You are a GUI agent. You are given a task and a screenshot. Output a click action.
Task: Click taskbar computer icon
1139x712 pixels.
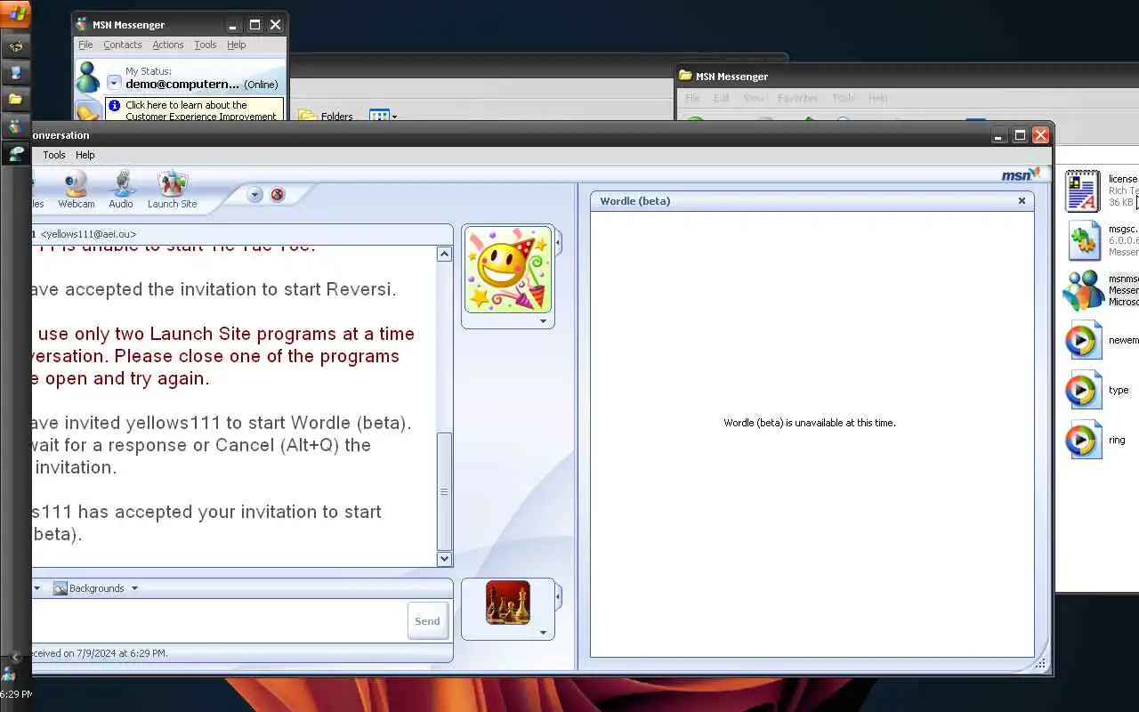tap(16, 73)
